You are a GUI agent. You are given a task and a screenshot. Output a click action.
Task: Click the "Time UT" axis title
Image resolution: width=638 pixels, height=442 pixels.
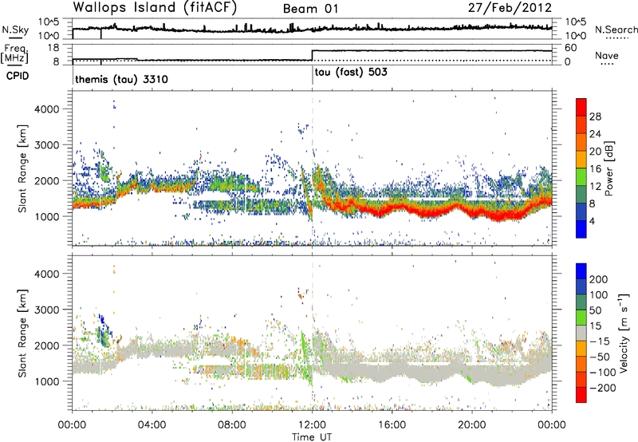(312, 437)
